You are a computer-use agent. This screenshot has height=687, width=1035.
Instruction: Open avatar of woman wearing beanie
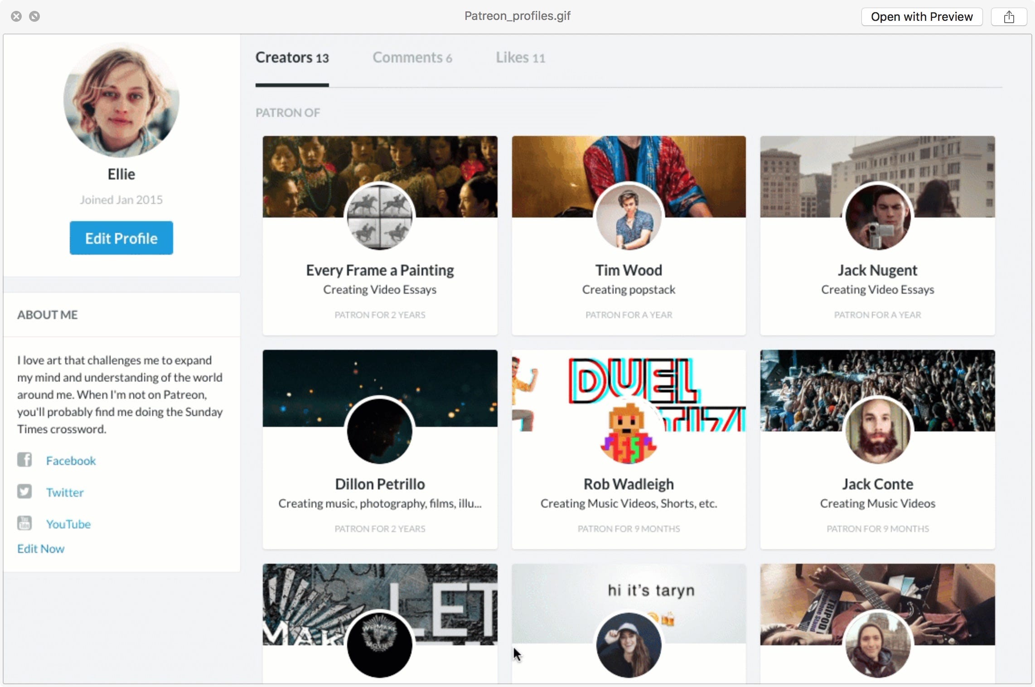point(878,645)
